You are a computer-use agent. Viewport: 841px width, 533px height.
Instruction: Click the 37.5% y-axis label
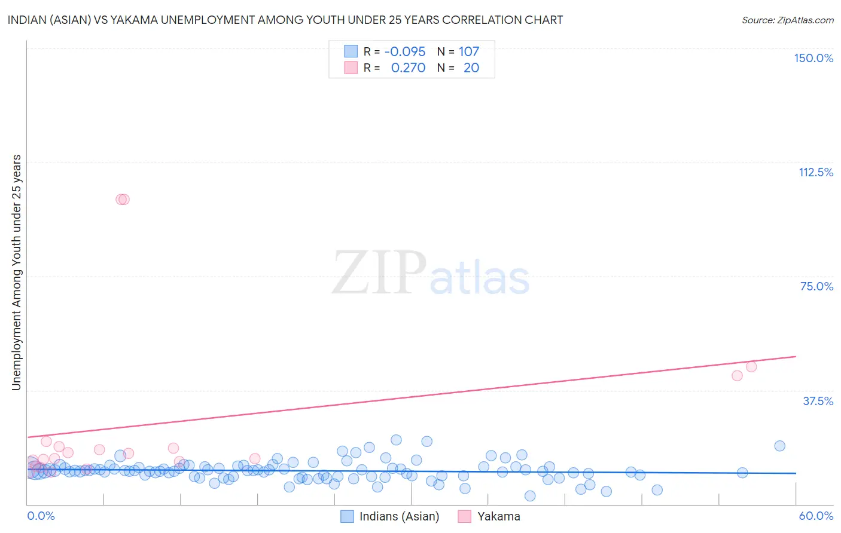(818, 401)
